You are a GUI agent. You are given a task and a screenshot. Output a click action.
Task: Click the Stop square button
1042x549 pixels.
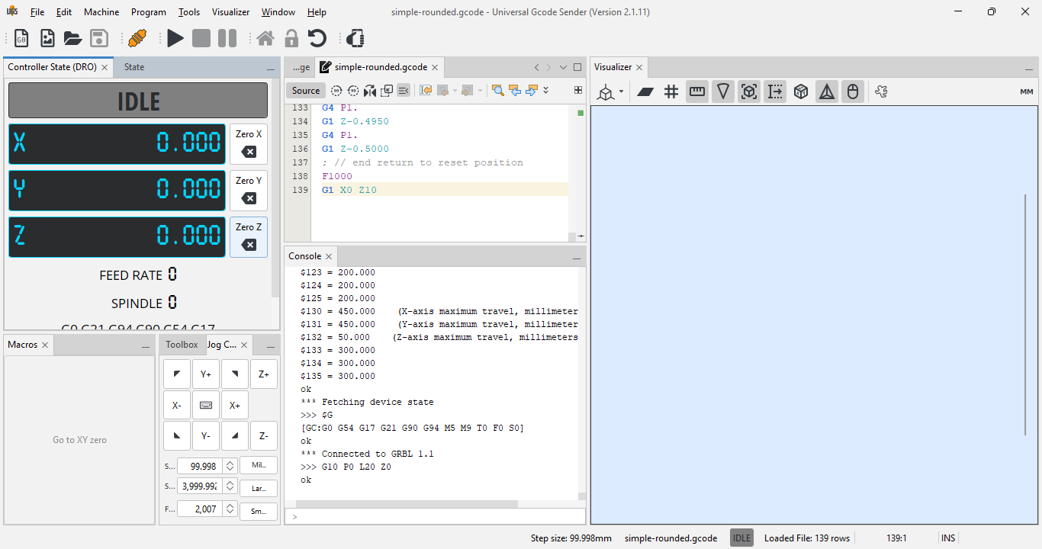201,38
